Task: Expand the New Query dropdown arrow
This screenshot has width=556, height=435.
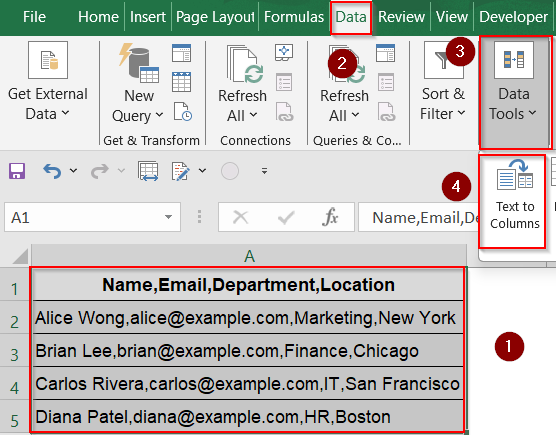Action: [x=160, y=115]
